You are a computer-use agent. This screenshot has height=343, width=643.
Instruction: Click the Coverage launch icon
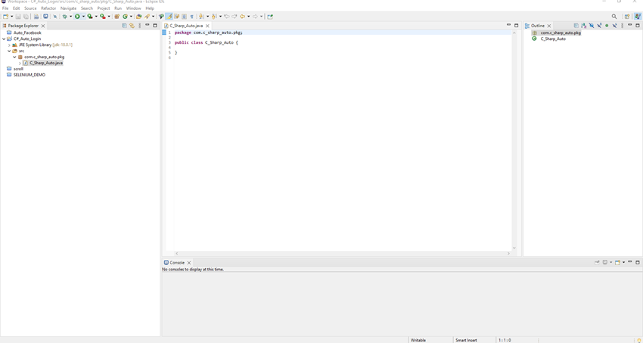tap(90, 17)
